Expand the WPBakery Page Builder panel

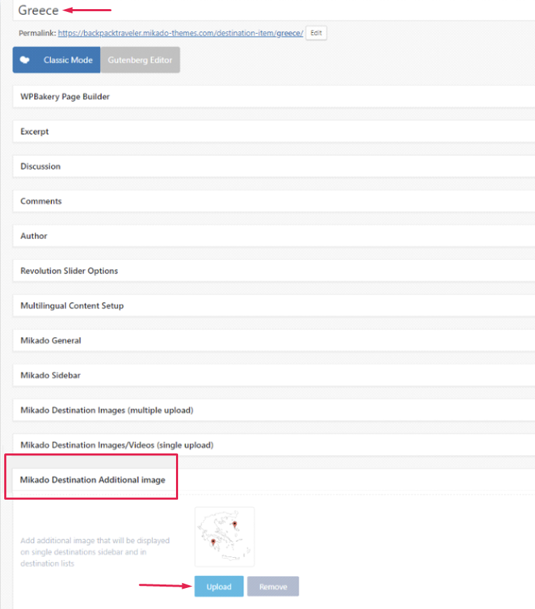pyautogui.click(x=65, y=97)
